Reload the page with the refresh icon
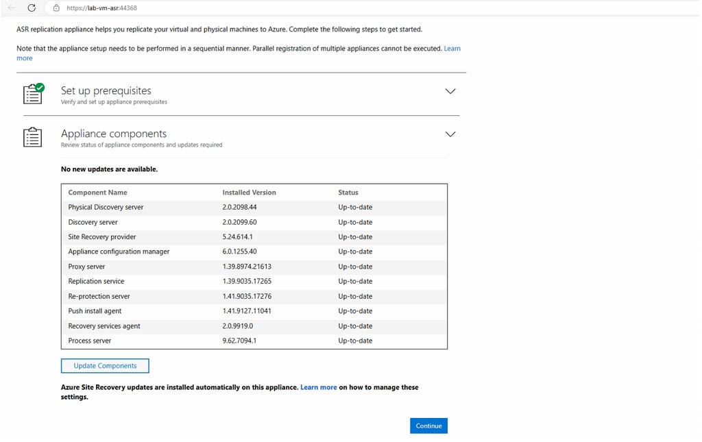 tap(32, 8)
